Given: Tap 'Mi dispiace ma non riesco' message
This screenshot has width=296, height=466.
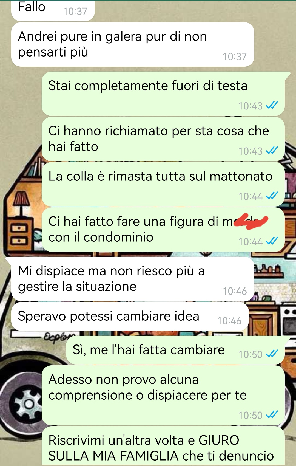Looking at the screenshot, I should pos(133,279).
